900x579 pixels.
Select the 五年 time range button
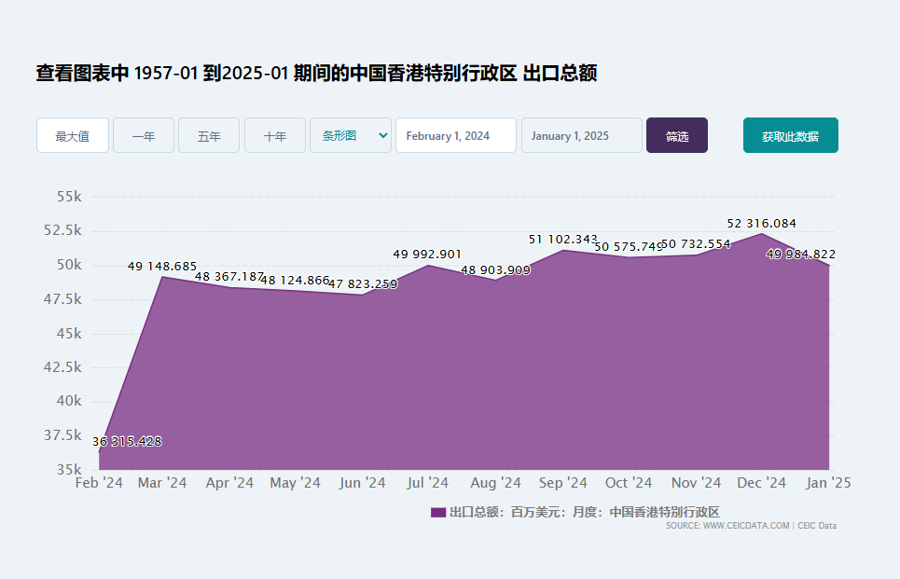(208, 134)
